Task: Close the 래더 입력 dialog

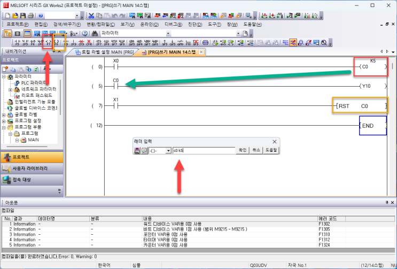Action: (275, 142)
